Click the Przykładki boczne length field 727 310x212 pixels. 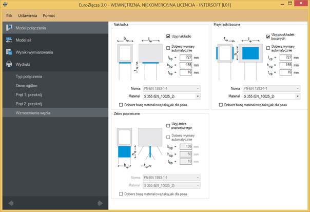[x=286, y=57]
